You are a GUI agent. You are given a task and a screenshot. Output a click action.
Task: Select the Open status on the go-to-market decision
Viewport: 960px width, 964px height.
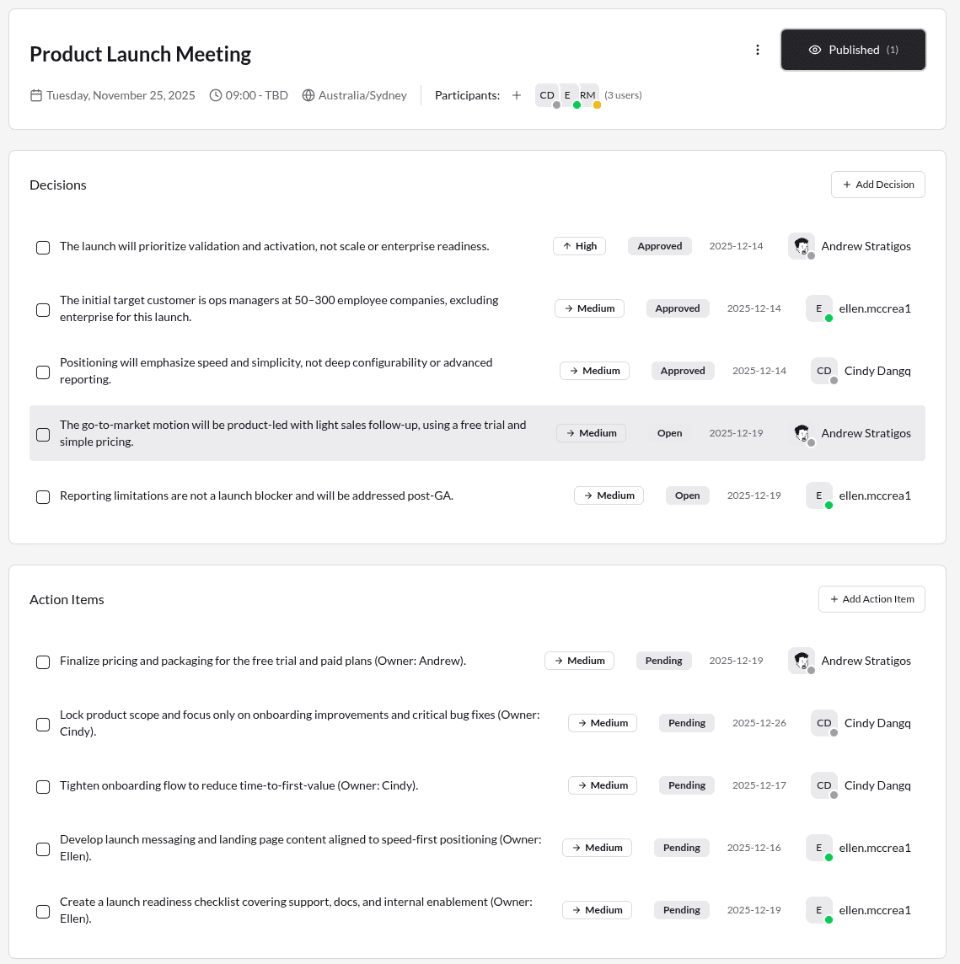tap(670, 433)
